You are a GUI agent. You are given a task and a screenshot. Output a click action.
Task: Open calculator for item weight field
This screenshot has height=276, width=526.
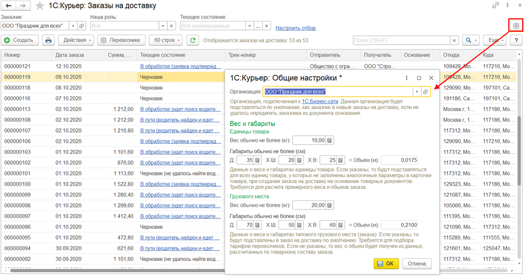point(330,140)
